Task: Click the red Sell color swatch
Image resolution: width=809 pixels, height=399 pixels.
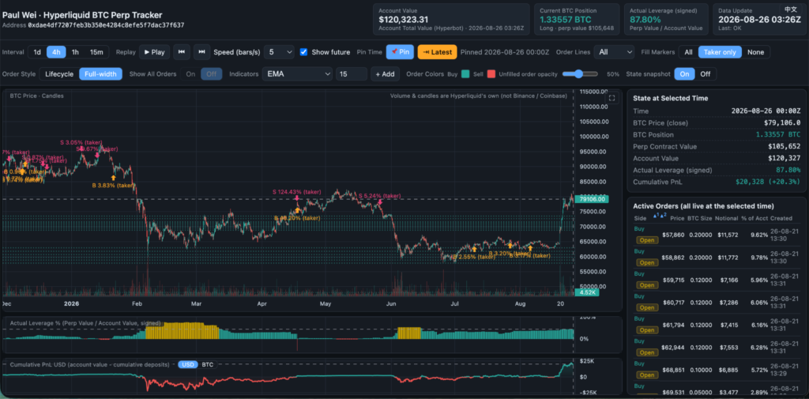Action: 491,74
